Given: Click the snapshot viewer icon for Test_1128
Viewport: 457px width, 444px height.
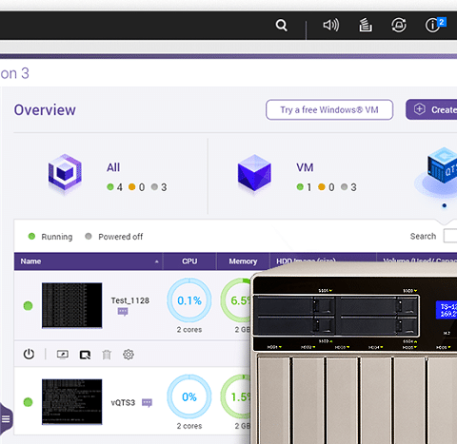Looking at the screenshot, I should pyautogui.click(x=85, y=355).
